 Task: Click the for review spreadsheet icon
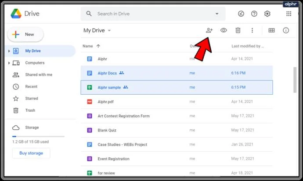point(90,173)
